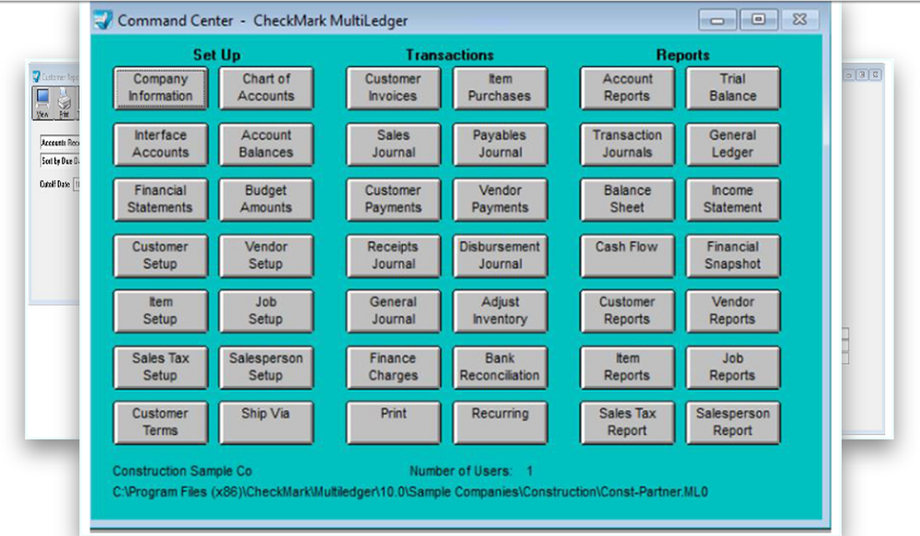Open the Balance Sheet report
Image resolution: width=920 pixels, height=536 pixels.
coord(627,200)
